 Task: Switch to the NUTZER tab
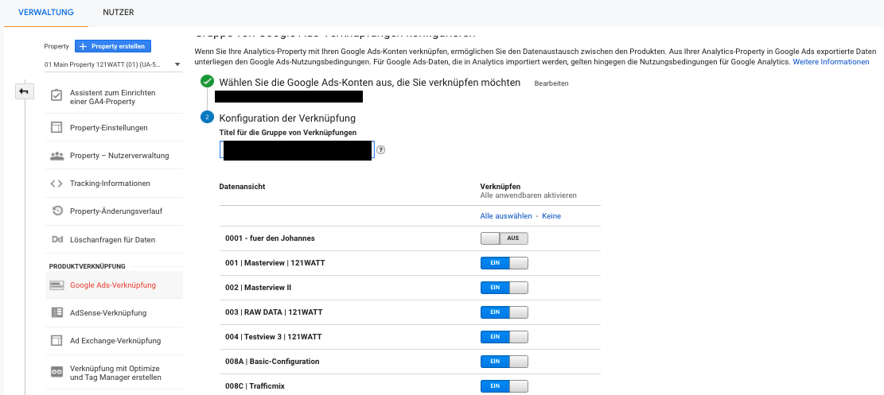(118, 13)
